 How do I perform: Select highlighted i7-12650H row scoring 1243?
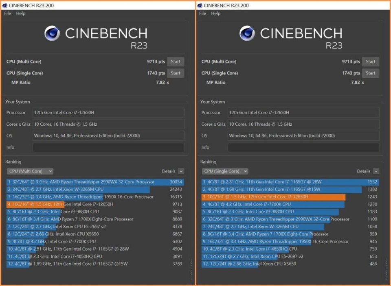290,197
